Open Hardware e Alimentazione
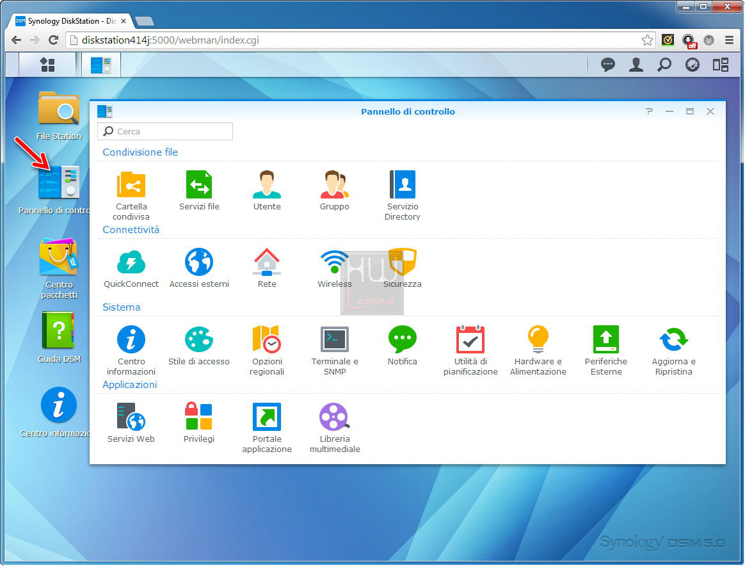745x566 pixels. point(538,350)
